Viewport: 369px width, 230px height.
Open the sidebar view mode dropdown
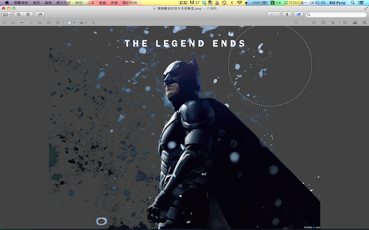(x=7, y=14)
